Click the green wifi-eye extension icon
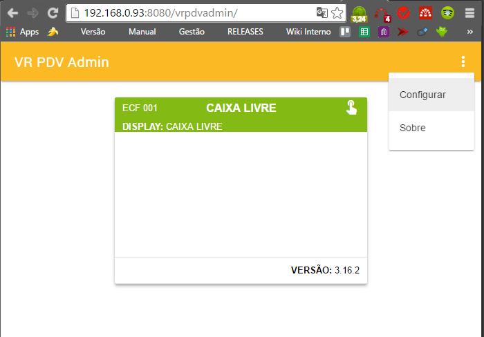Image resolution: width=484 pixels, height=337 pixels. click(447, 13)
